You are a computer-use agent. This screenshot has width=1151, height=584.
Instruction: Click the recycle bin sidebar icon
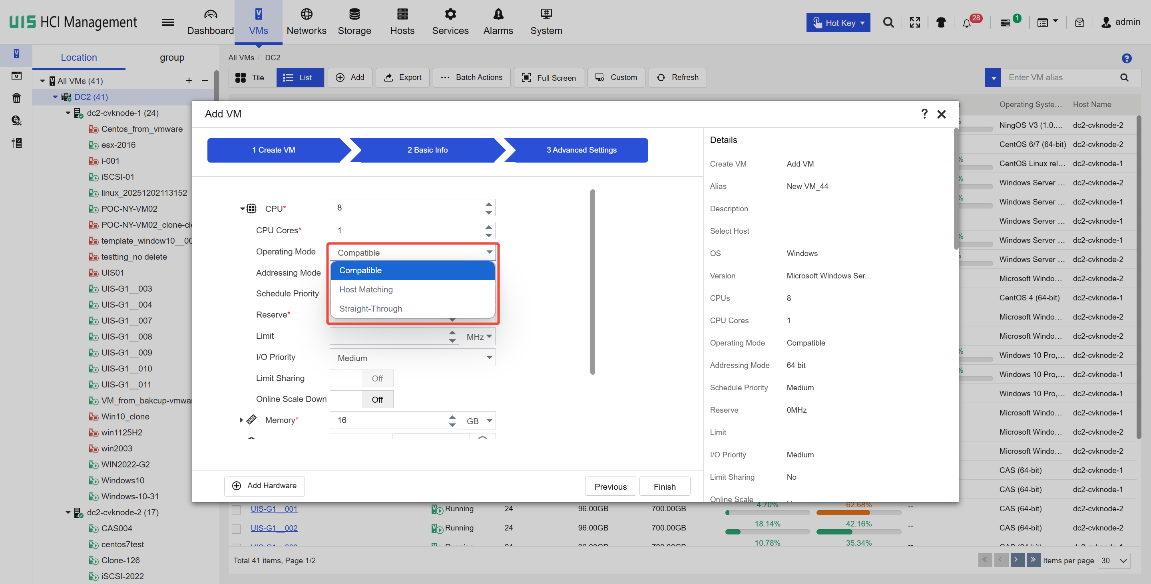pyautogui.click(x=16, y=98)
